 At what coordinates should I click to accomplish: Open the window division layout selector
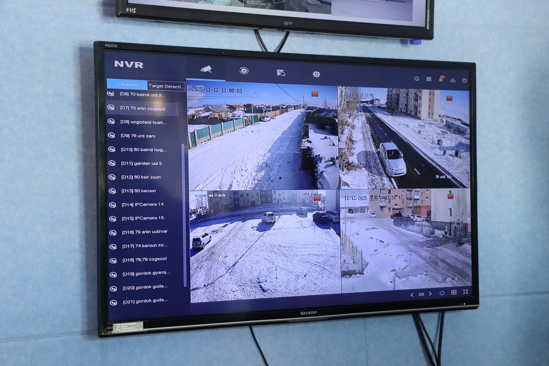(x=454, y=292)
